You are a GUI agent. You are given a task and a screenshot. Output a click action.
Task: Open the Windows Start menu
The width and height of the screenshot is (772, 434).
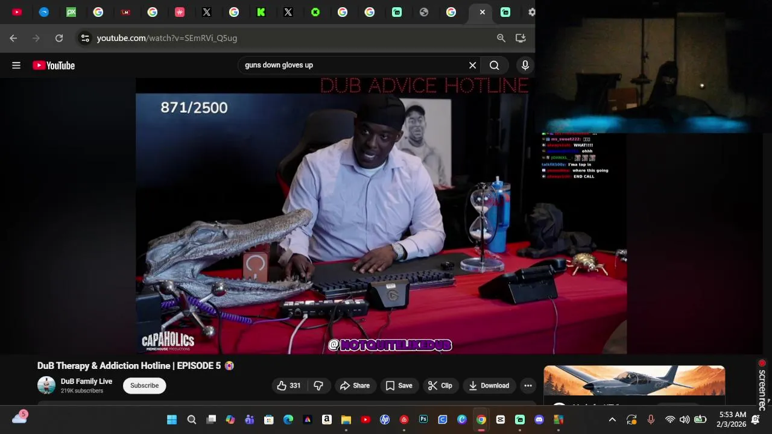point(172,420)
